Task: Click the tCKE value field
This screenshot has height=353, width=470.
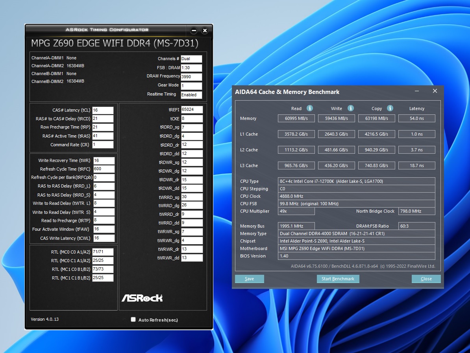Action: (x=192, y=119)
